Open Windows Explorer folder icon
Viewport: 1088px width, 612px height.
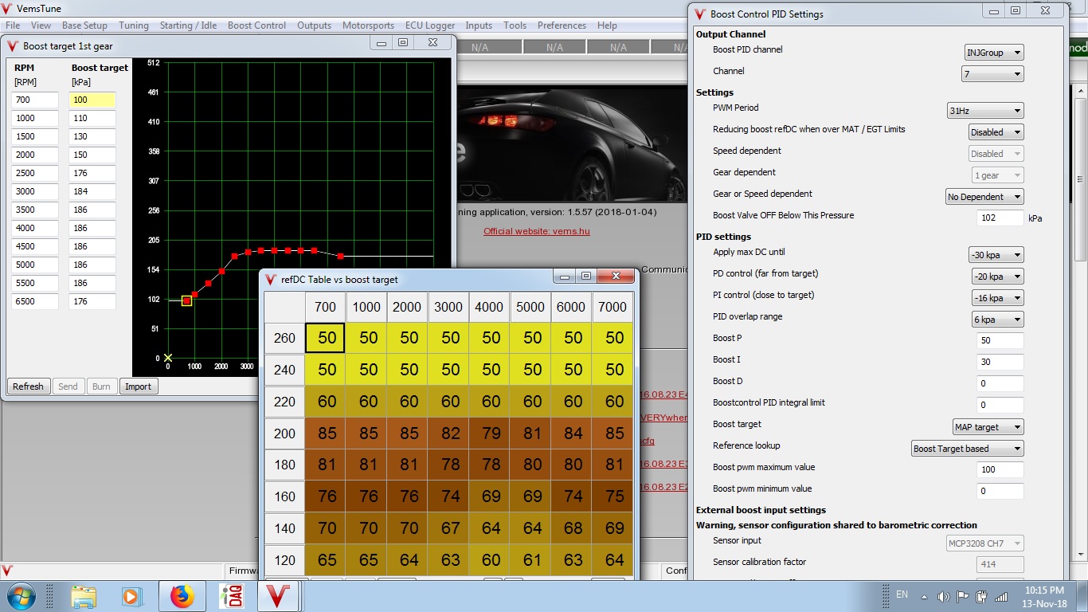click(84, 596)
